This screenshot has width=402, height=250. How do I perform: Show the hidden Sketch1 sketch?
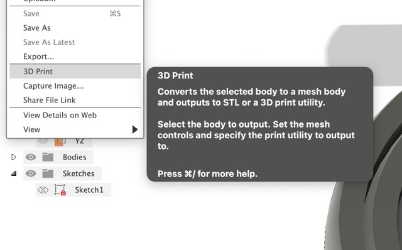click(43, 190)
